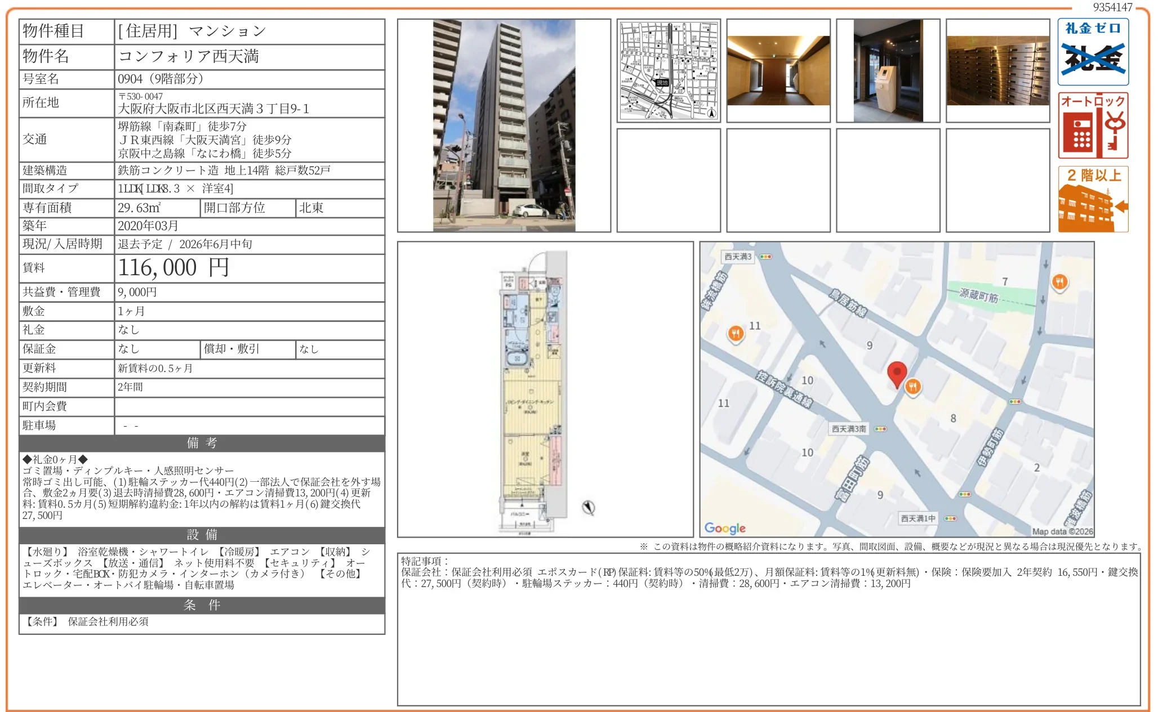
Task: Click the 備考 section header
Action: coord(202,443)
